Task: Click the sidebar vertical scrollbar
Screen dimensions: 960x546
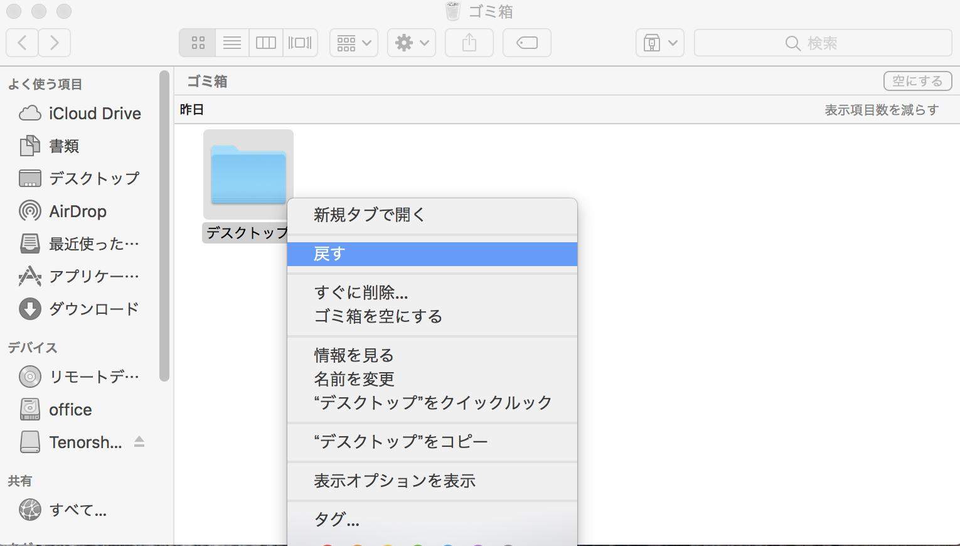Action: 164,226
